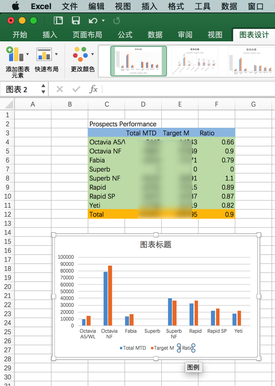275x386 pixels.
Task: Click the orange Total cell in row 12
Action: [106, 214]
